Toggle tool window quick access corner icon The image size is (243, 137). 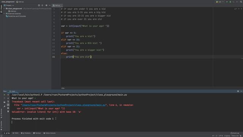tap(1, 136)
